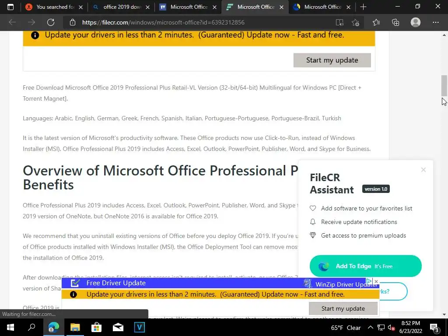The image size is (448, 336).
Task: Open the browser profile avatar
Action: click(x=416, y=22)
